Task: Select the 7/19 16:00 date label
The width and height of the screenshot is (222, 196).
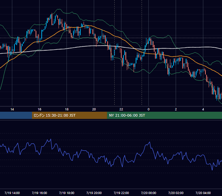Action: (40, 193)
